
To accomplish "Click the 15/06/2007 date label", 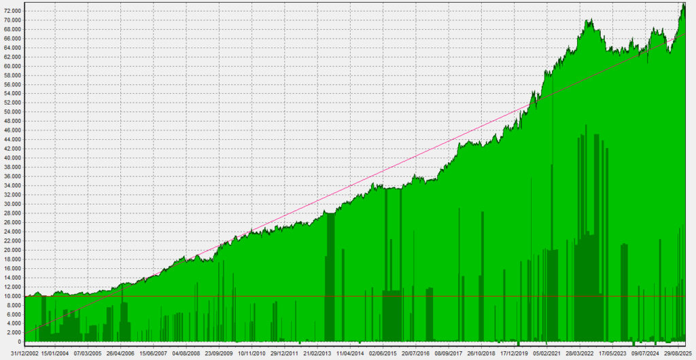I will coord(153,354).
